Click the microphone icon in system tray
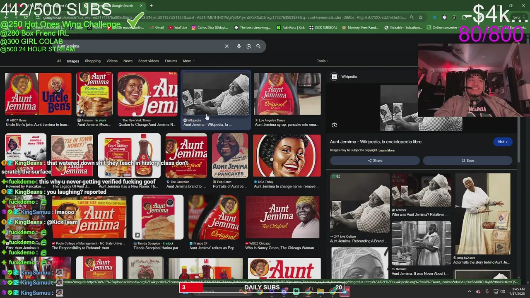The image size is (530, 298). click(487, 291)
